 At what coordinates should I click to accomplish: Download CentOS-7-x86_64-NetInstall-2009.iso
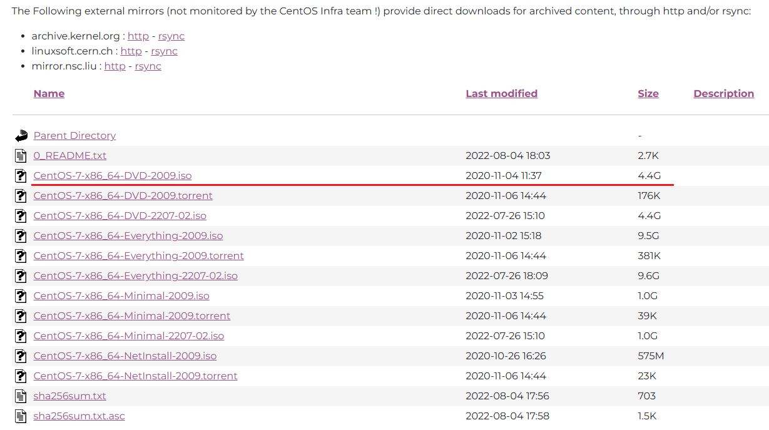click(x=125, y=356)
